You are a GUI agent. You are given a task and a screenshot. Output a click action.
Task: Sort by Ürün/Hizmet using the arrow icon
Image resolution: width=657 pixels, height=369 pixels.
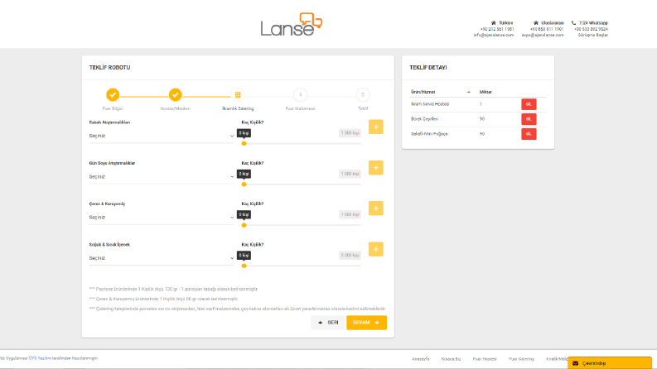click(468, 92)
